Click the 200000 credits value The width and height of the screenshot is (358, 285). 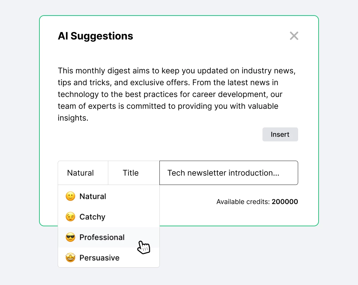tap(285, 202)
